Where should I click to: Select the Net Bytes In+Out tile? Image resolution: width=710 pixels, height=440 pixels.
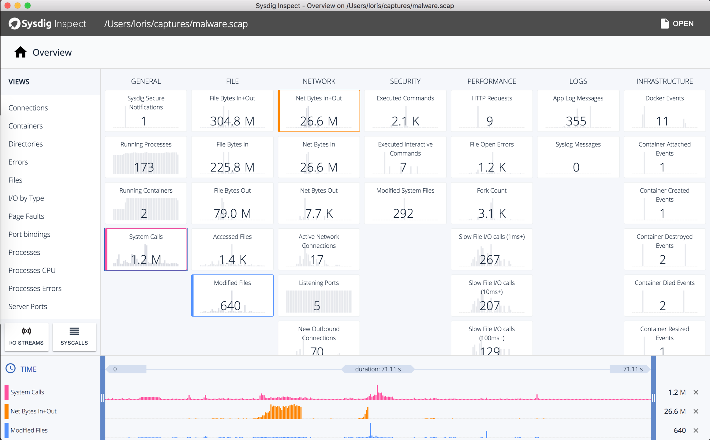pos(319,111)
